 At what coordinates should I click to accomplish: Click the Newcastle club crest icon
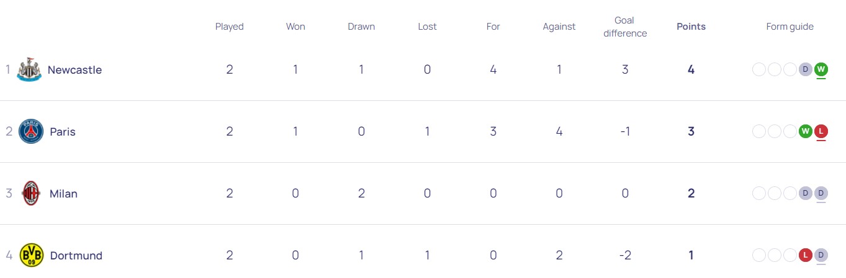point(29,69)
